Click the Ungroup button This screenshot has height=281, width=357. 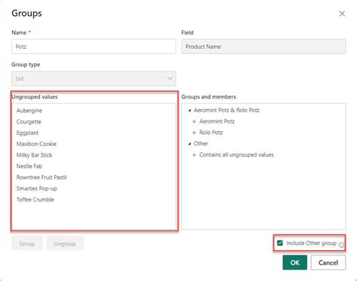click(65, 243)
